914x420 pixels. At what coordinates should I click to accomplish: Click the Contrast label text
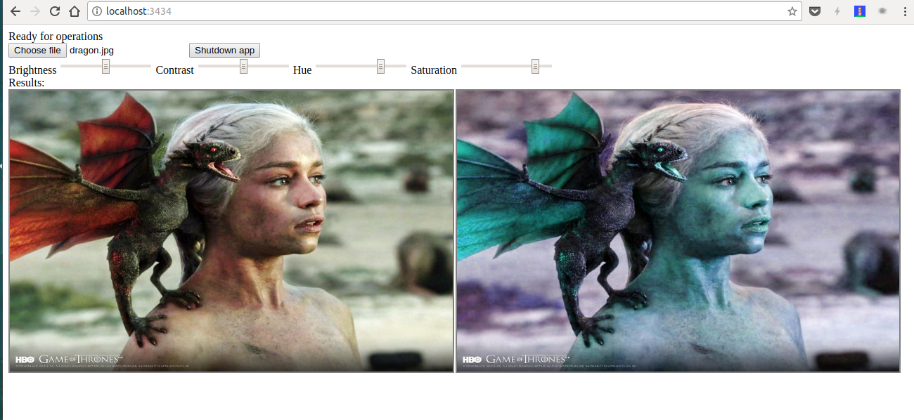(x=174, y=70)
